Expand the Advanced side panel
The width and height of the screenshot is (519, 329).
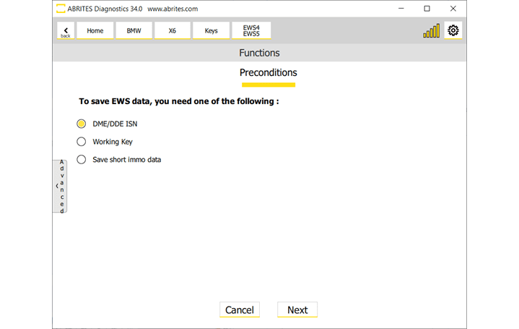click(60, 186)
